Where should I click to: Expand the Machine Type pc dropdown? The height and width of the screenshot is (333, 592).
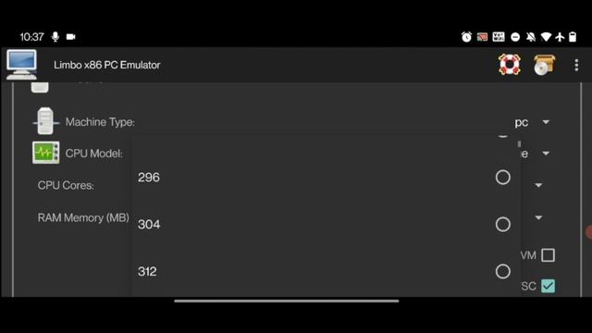tap(532, 122)
